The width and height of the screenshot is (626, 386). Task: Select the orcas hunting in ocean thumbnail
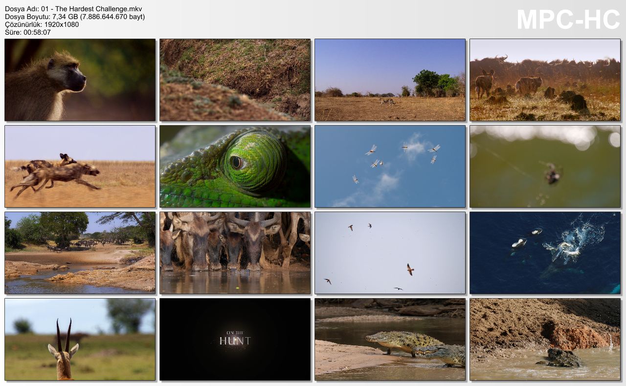[545, 253]
